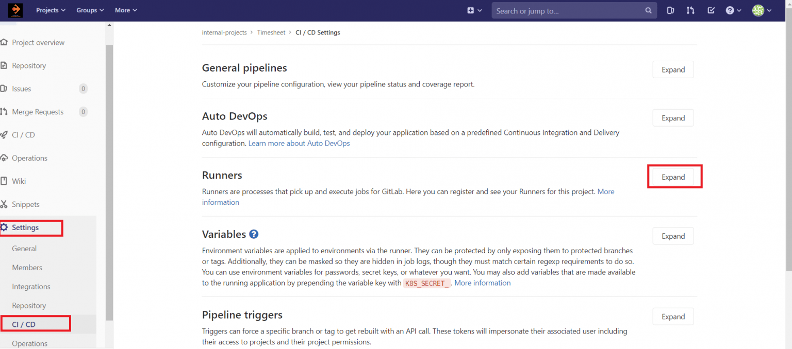
Task: Open the Merge requests icon in top bar
Action: [690, 10]
